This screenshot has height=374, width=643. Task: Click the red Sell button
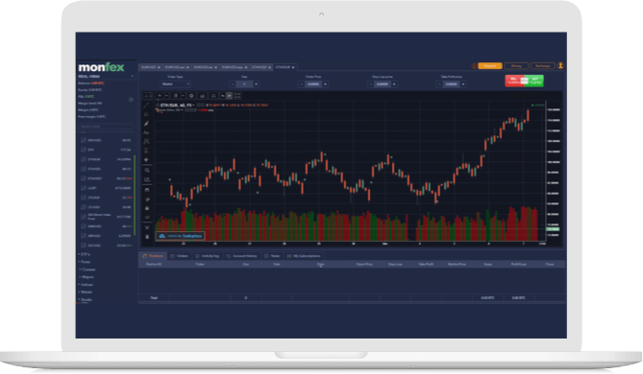[x=514, y=81]
